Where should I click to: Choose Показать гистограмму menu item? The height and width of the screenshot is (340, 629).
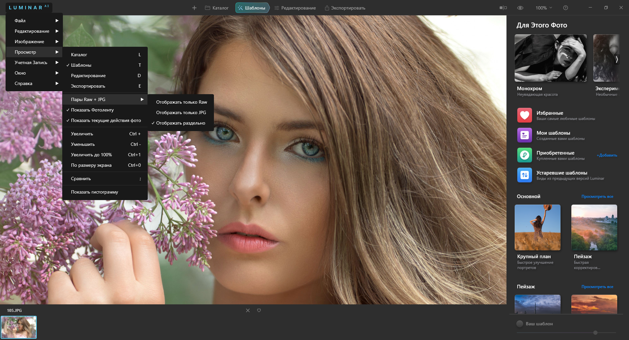[x=94, y=192]
